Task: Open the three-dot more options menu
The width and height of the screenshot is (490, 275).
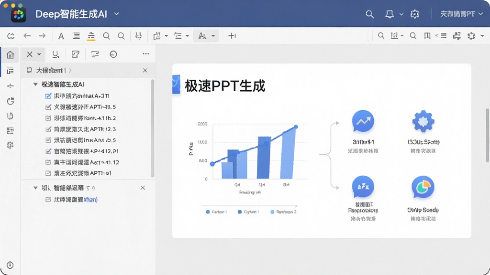Action: tap(145, 54)
